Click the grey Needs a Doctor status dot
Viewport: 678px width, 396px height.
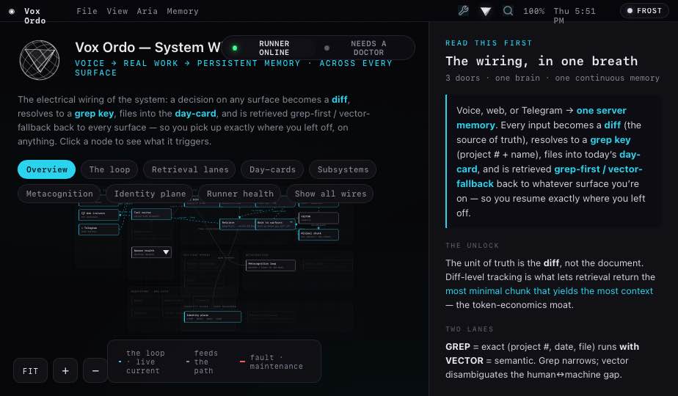327,48
